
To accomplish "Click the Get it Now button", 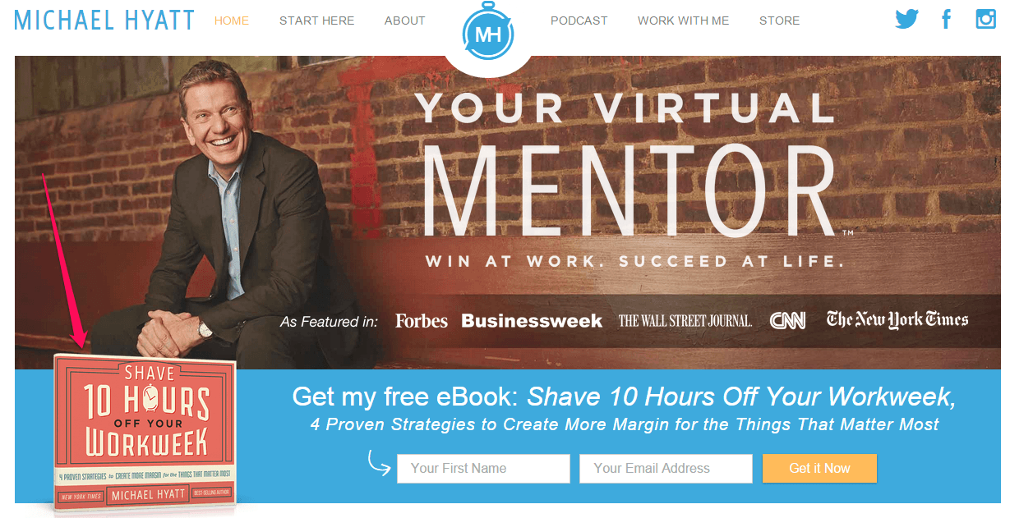I will click(819, 468).
